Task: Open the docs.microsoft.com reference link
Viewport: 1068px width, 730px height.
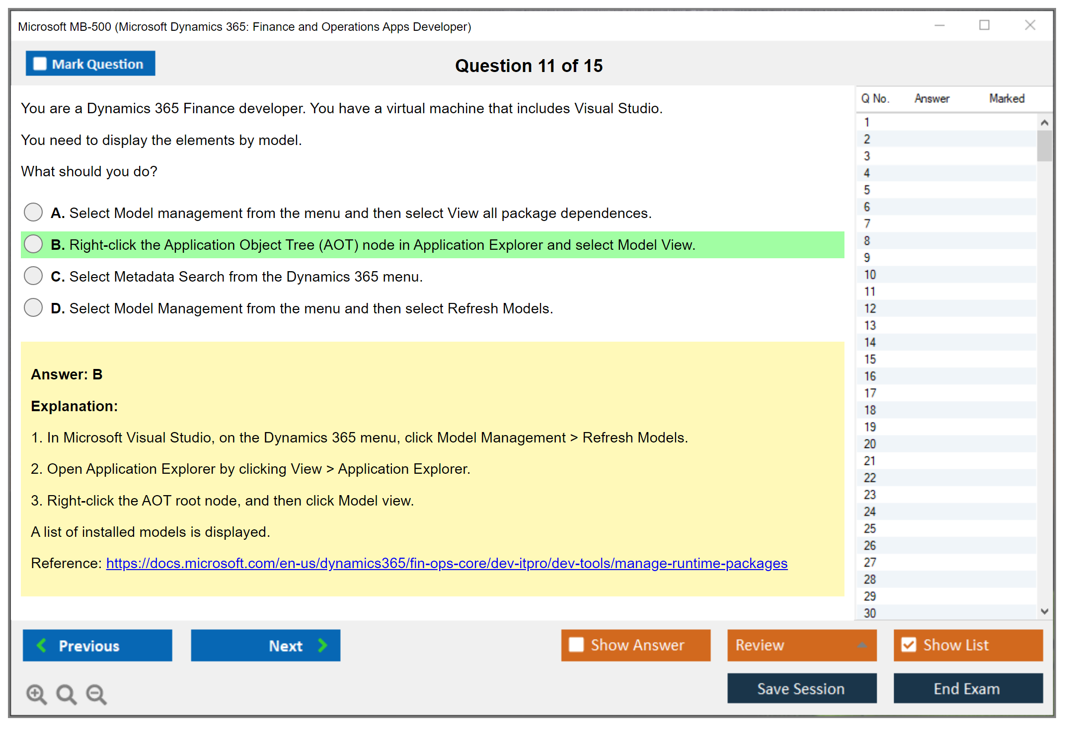Action: [446, 563]
